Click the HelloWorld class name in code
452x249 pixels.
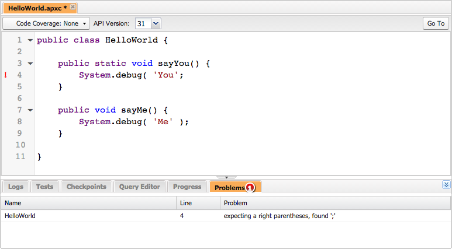coord(132,40)
